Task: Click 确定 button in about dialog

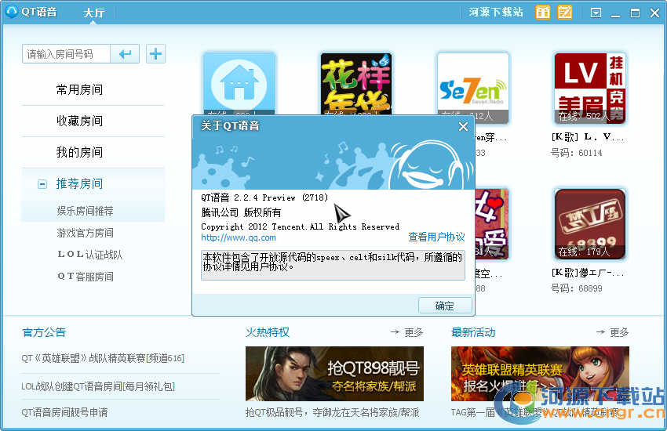Action: coord(445,306)
